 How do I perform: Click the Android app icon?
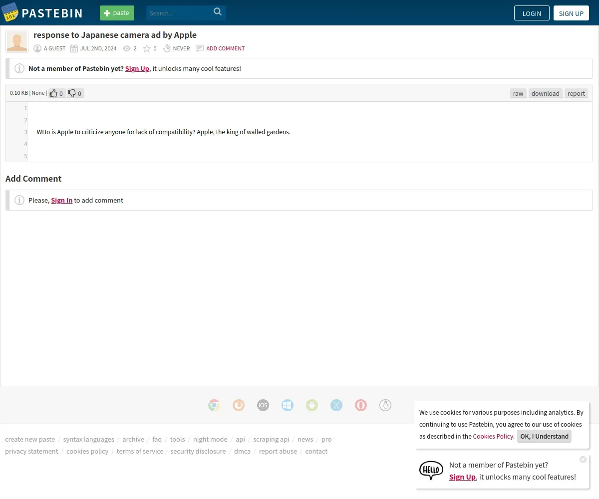[x=312, y=405]
